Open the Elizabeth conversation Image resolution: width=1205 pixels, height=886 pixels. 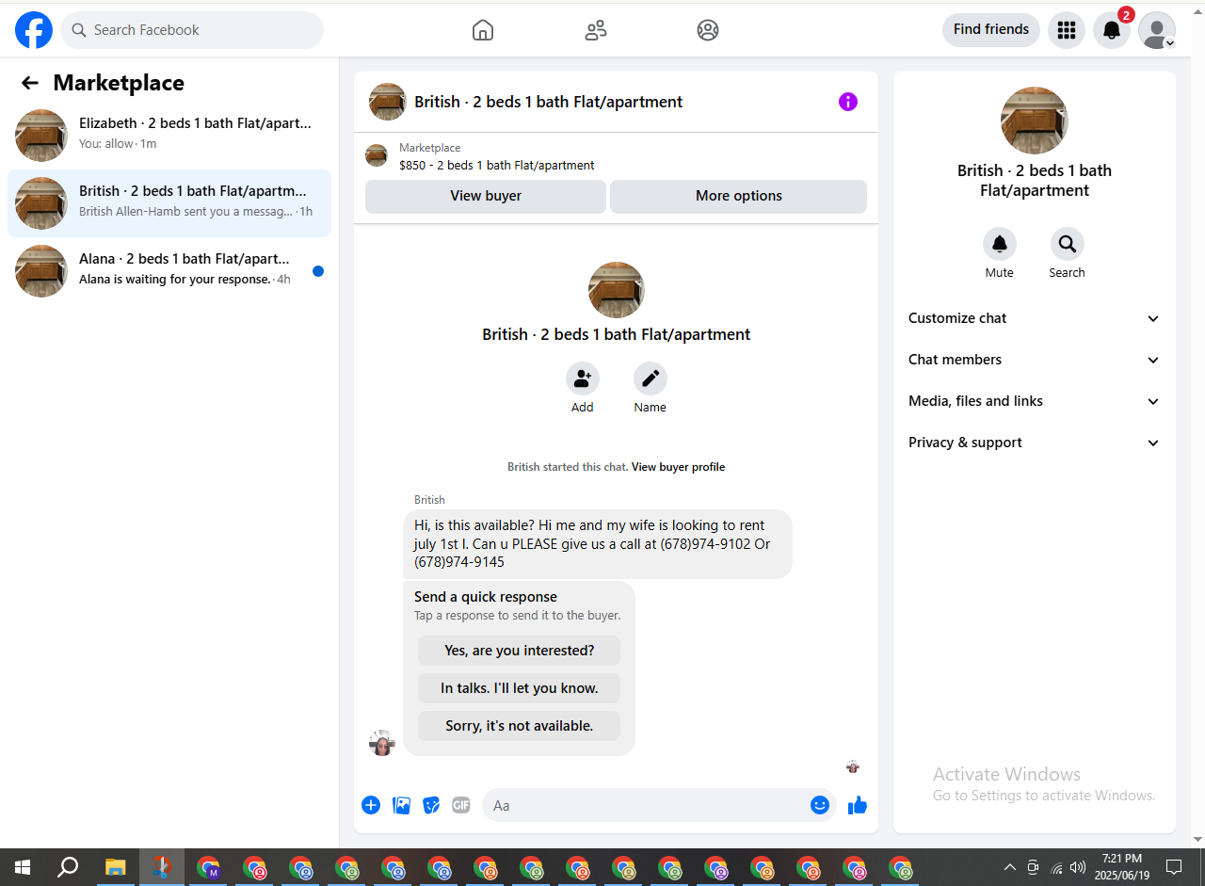(169, 135)
